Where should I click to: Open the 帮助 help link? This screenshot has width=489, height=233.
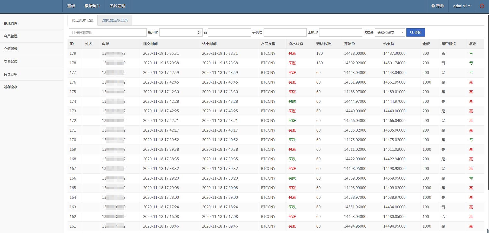pyautogui.click(x=438, y=6)
